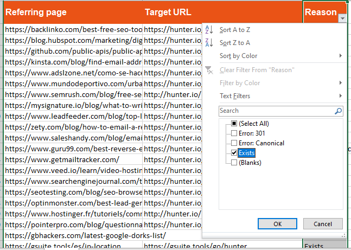Screen dimensions: 351x250
Task: Open Sort by Color menu item
Action: point(274,55)
